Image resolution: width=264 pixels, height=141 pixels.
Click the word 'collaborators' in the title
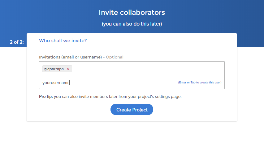tap(142, 12)
